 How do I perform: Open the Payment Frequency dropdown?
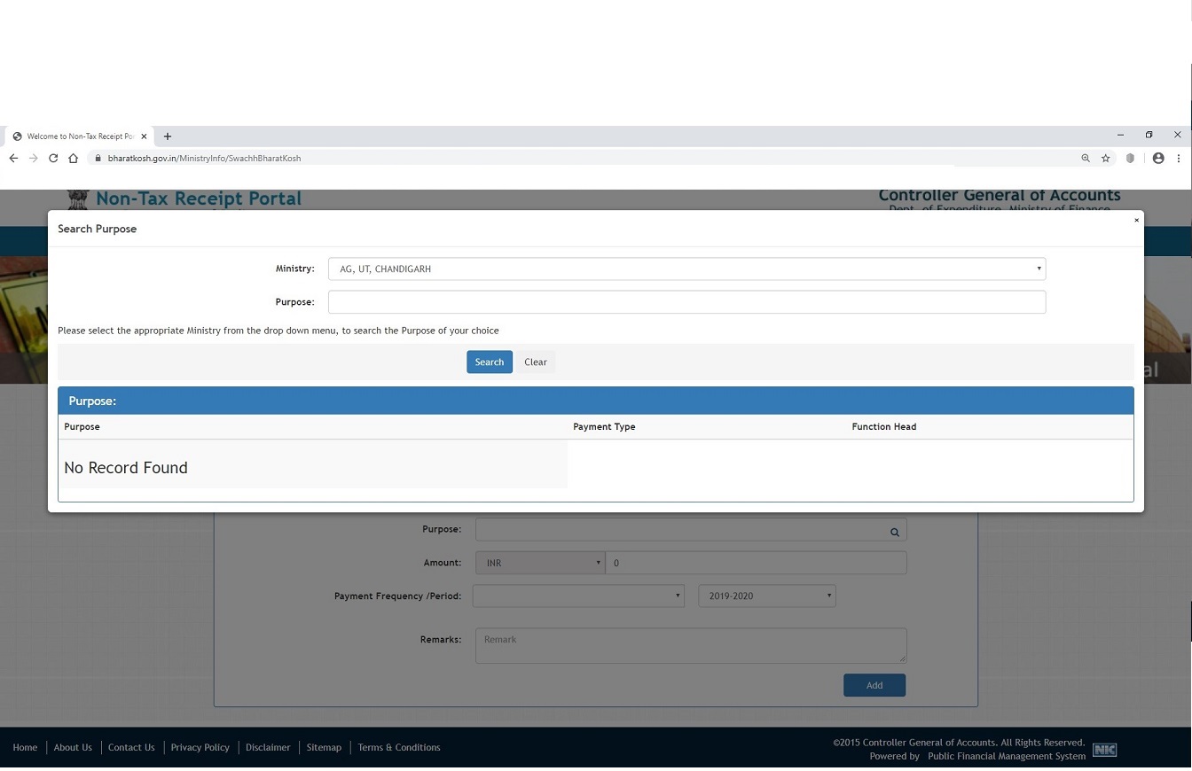578,596
